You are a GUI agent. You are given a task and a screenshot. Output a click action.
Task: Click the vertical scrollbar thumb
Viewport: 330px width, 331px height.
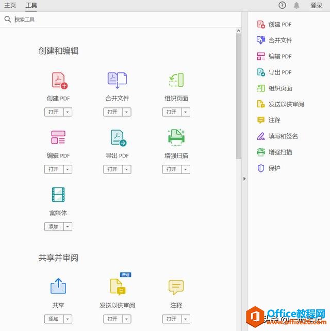(238, 96)
